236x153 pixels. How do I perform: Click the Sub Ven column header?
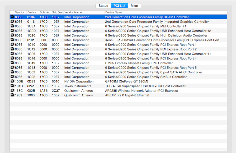[45, 12]
